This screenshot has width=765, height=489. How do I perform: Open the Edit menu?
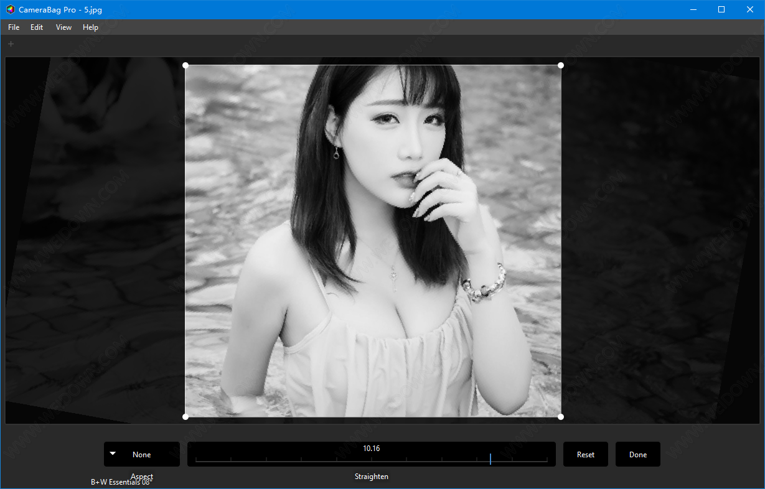[x=37, y=27]
